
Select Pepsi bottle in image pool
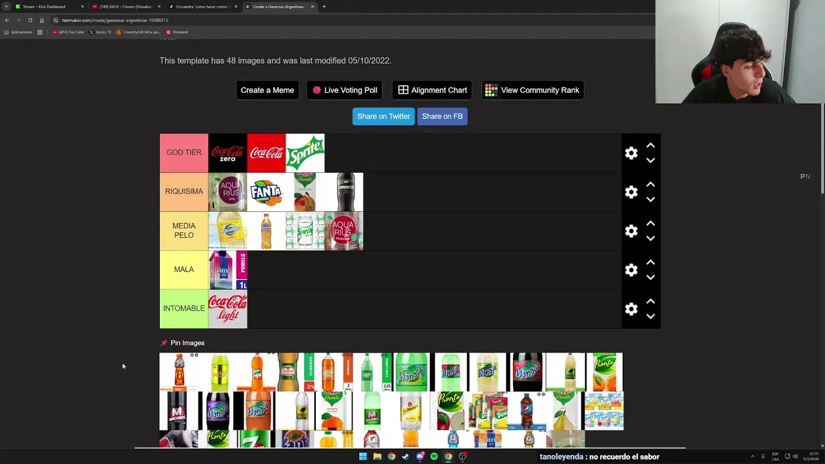(527, 411)
